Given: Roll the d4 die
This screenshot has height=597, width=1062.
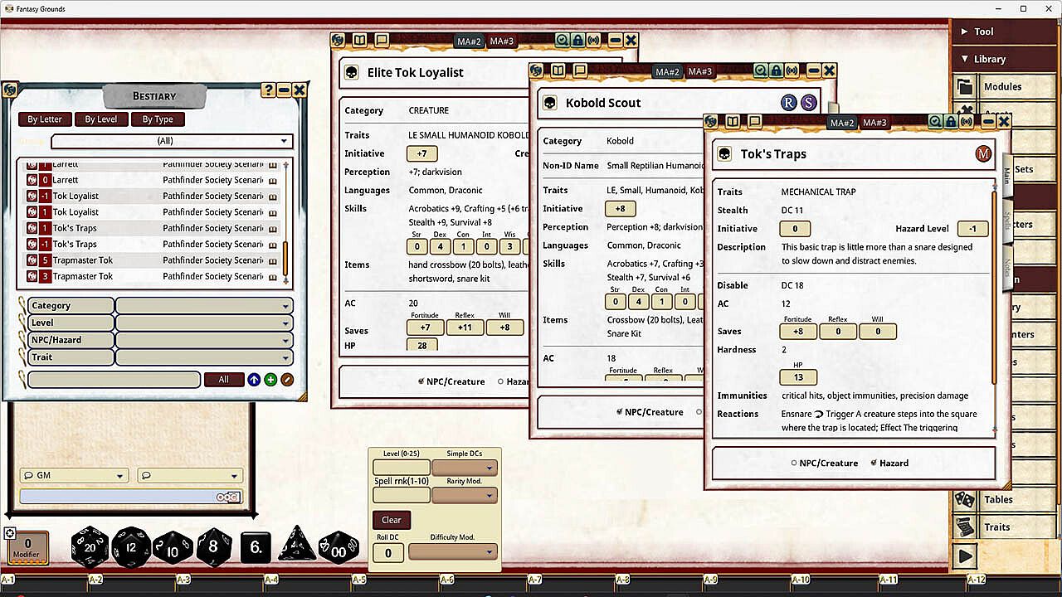Looking at the screenshot, I should (297, 545).
